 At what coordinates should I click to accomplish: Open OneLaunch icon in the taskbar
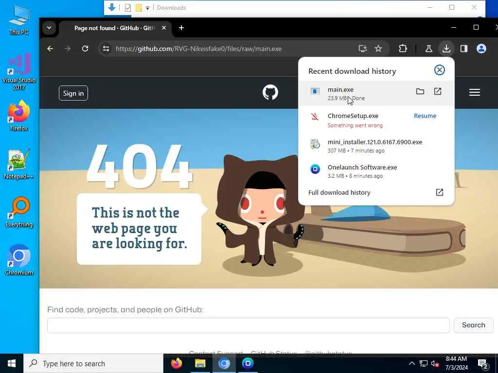(x=248, y=363)
